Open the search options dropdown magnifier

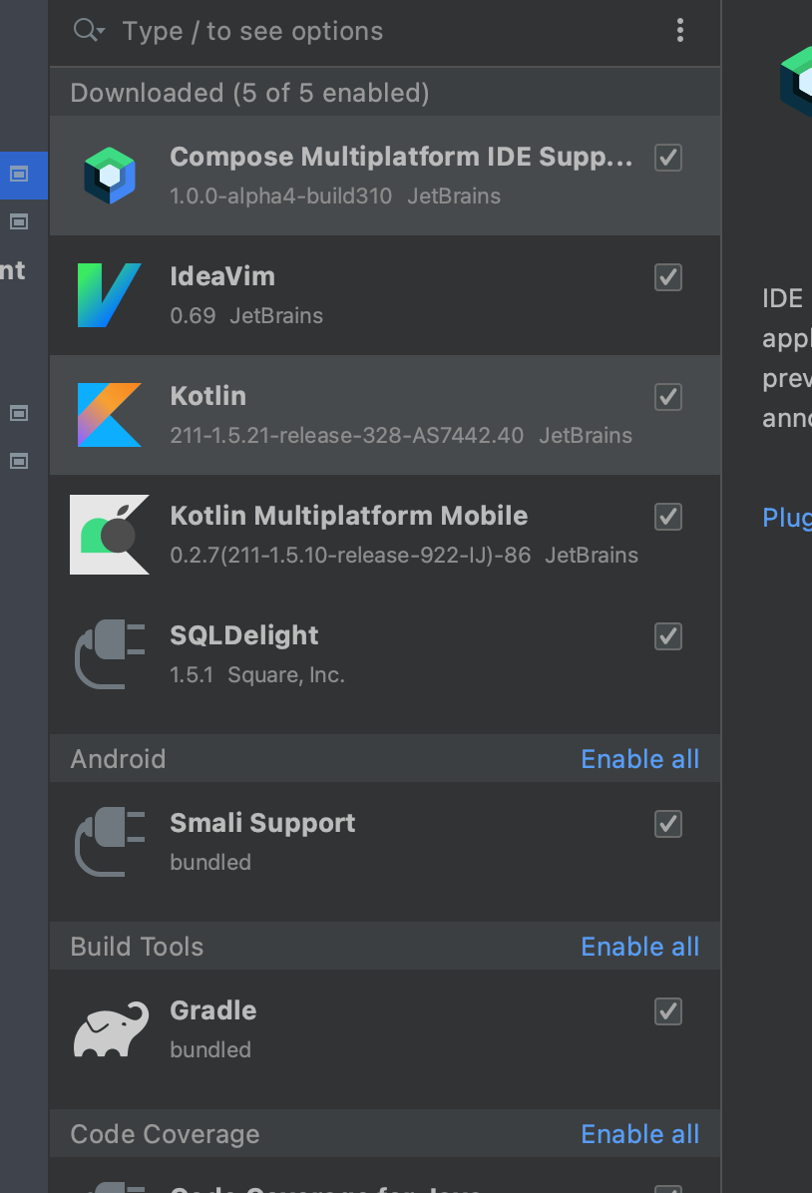point(89,31)
